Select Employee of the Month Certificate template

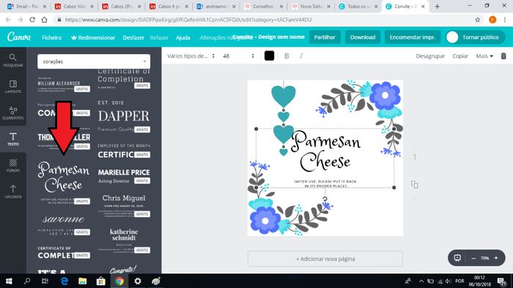124,151
